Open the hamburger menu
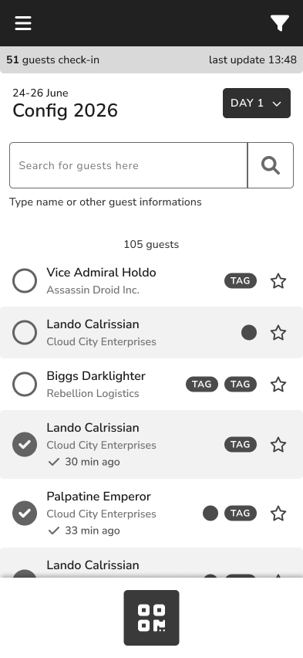Screen dimensions: 303x658 (23, 23)
